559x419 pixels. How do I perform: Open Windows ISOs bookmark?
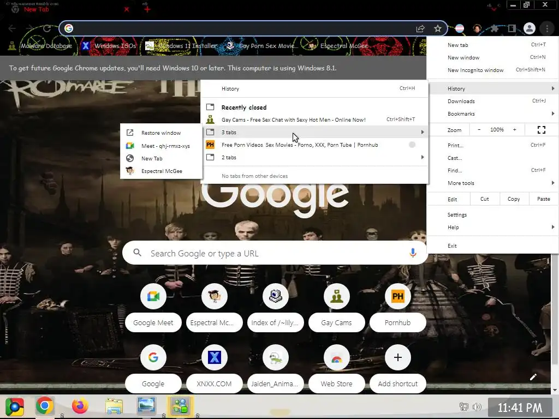[109, 46]
